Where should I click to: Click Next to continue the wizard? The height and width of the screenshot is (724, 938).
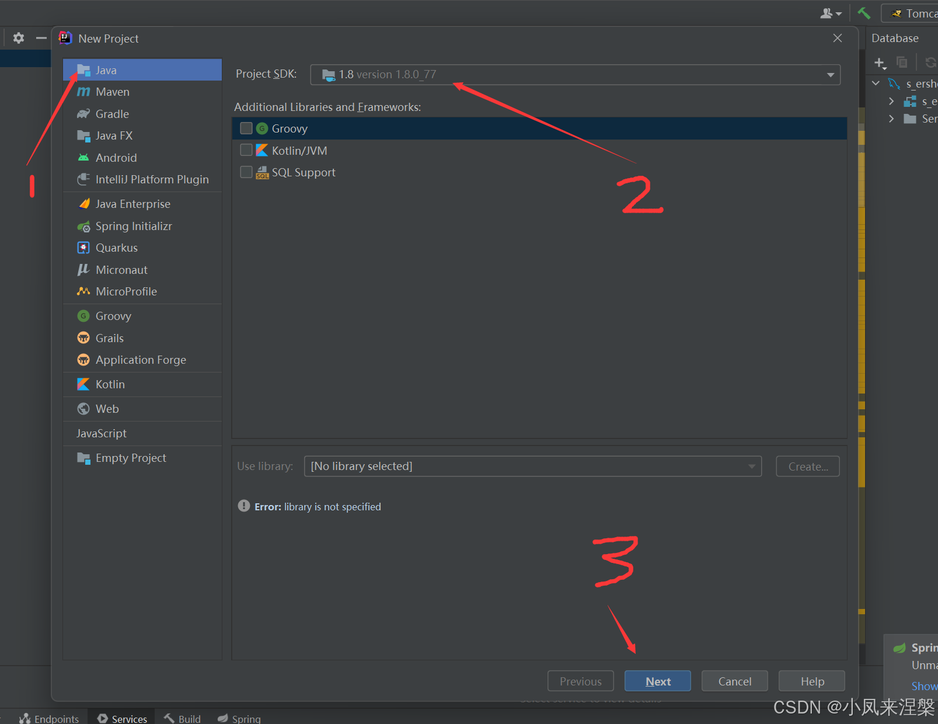click(x=658, y=681)
